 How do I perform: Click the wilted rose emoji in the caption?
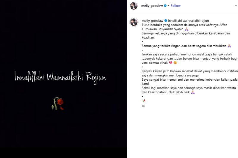click(144, 100)
